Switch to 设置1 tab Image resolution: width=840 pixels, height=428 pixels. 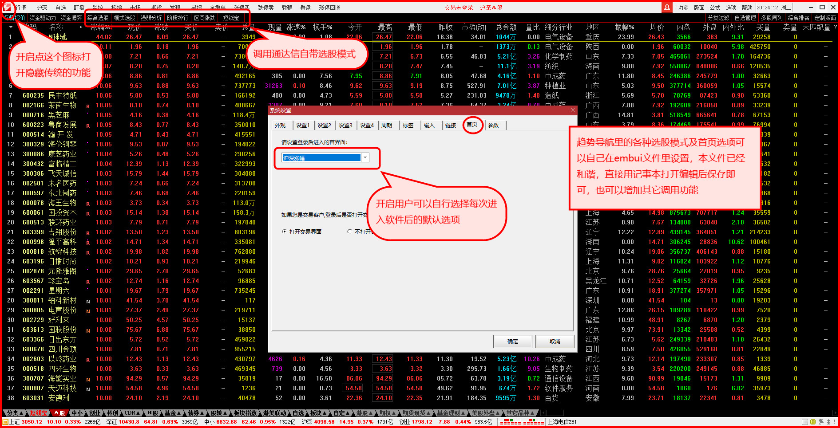point(302,126)
